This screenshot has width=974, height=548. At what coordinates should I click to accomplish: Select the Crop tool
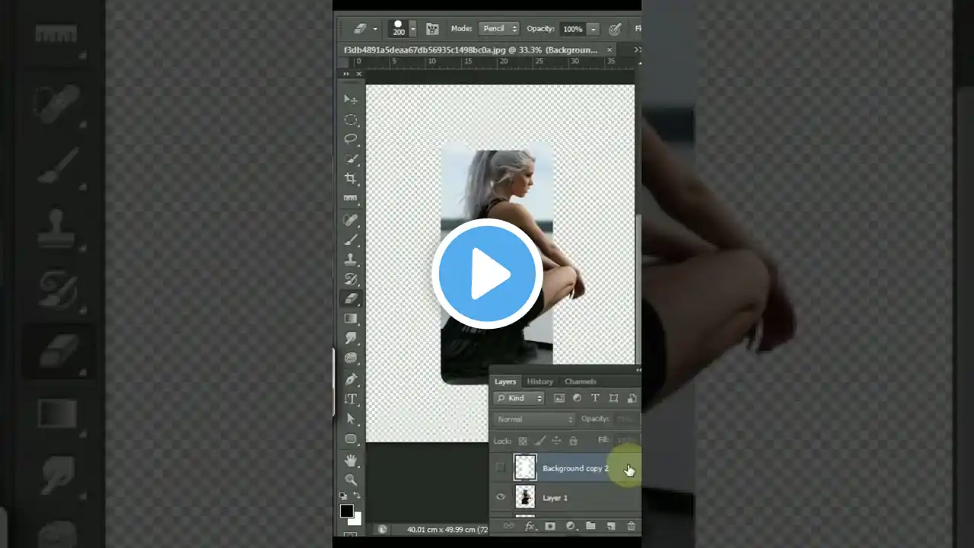click(x=350, y=178)
